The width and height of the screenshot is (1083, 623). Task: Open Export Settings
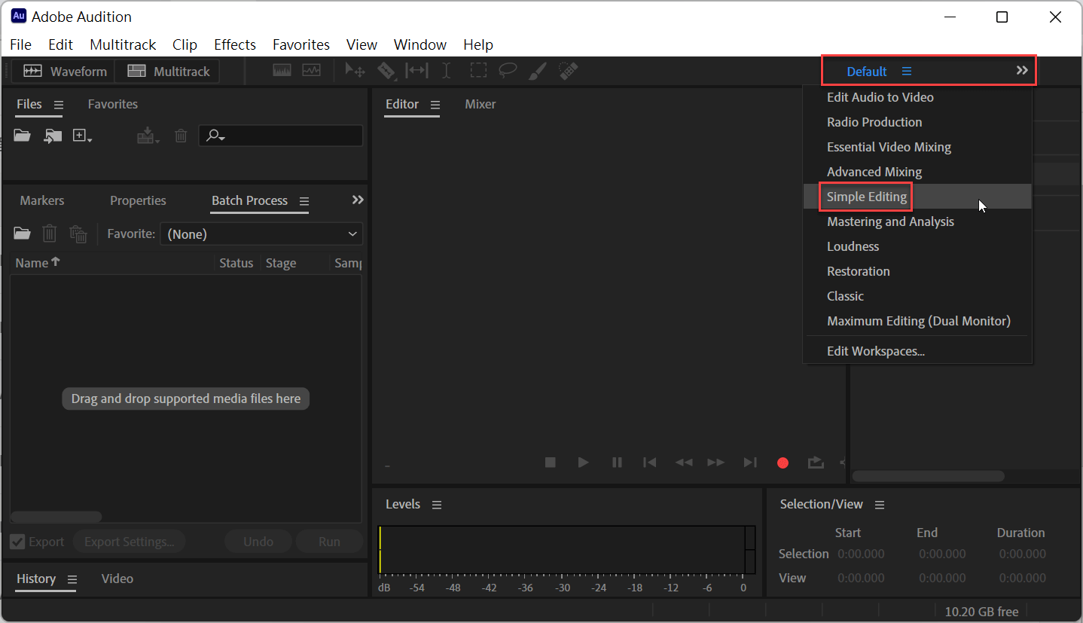[x=130, y=542]
